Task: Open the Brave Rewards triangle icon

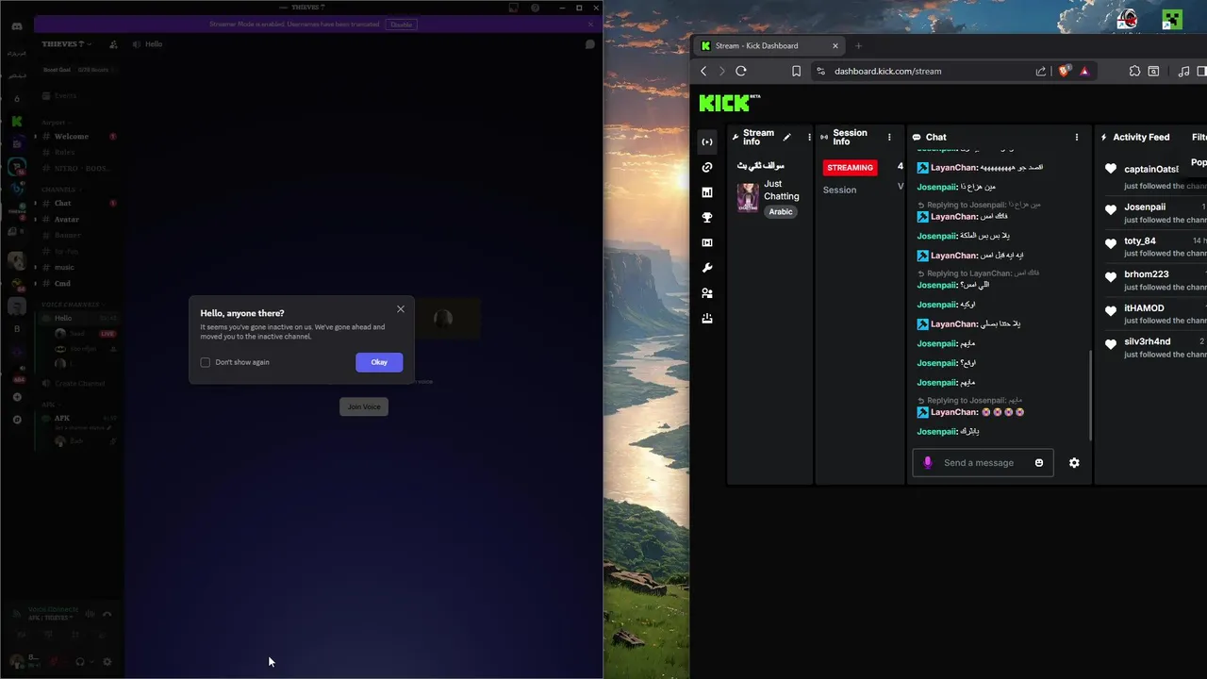Action: coord(1084,71)
